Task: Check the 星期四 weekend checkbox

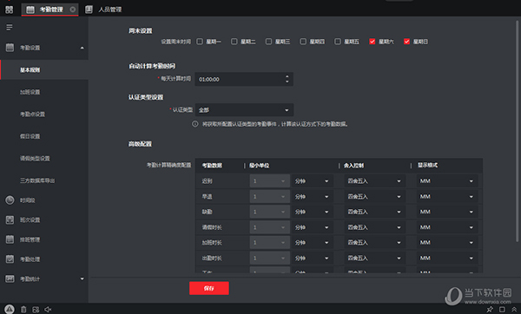Action: 303,42
